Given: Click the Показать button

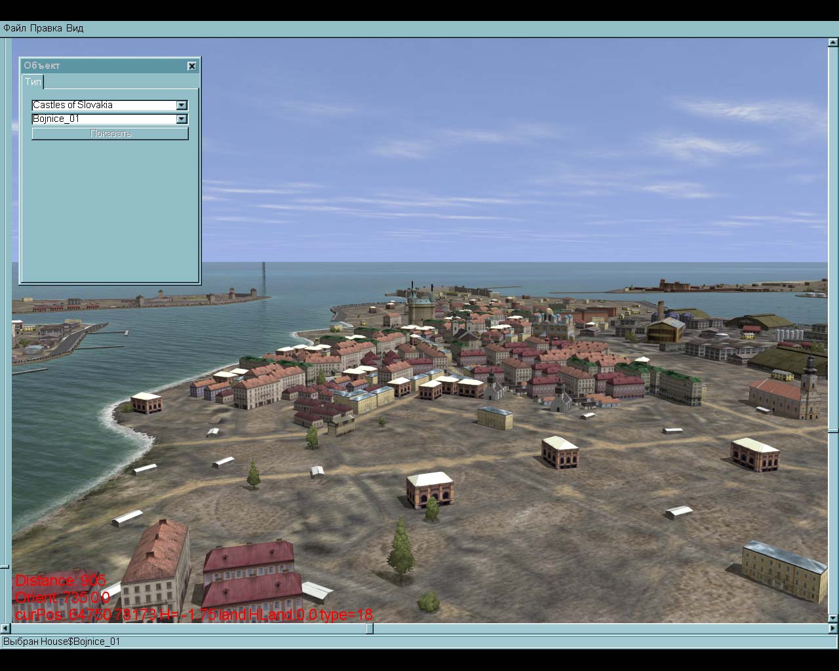Looking at the screenshot, I should pyautogui.click(x=110, y=134).
